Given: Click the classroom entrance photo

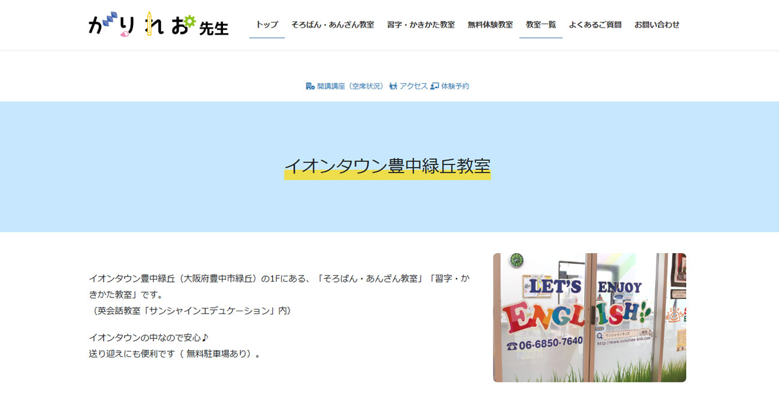Looking at the screenshot, I should click(590, 317).
